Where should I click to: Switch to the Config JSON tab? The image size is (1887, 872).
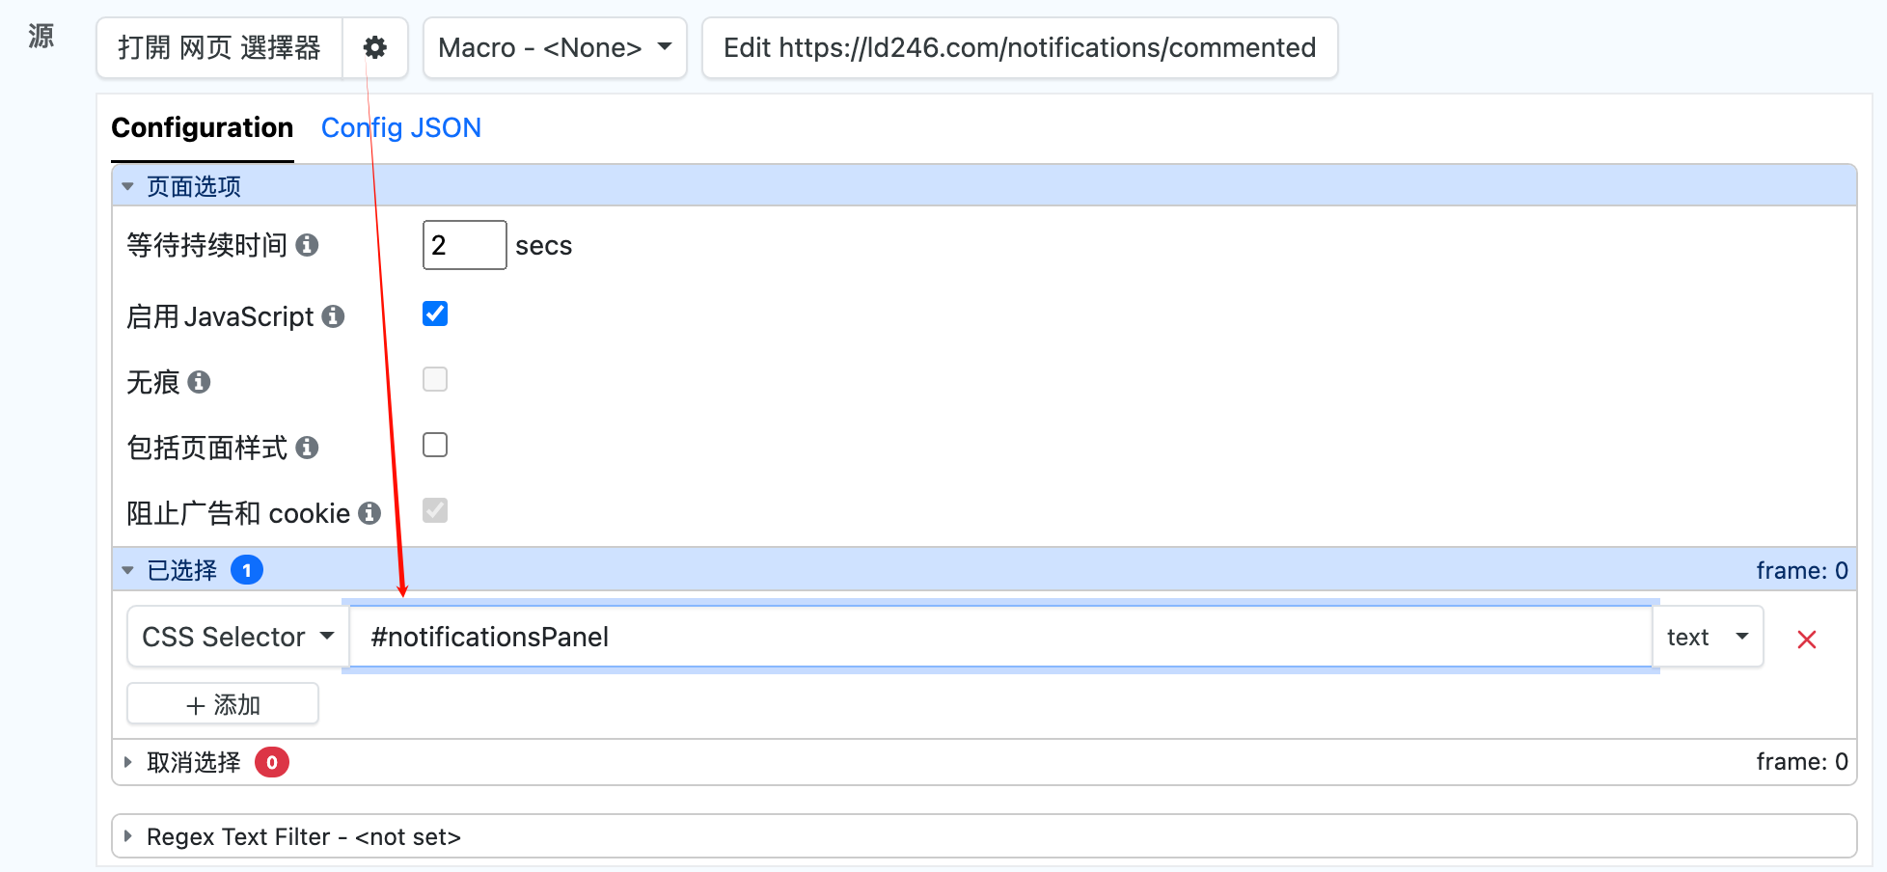(x=400, y=127)
